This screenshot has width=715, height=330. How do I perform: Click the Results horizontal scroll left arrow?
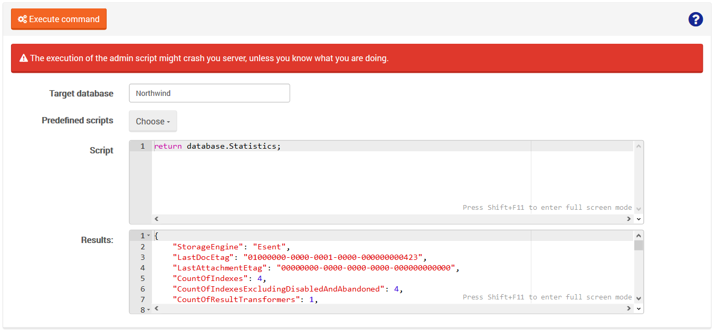click(x=156, y=308)
